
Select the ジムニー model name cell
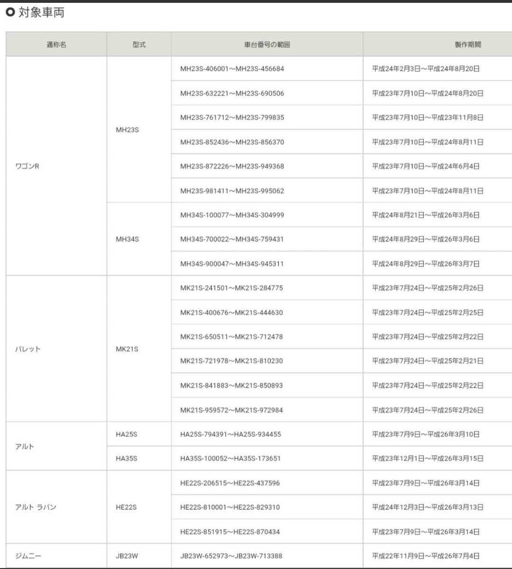[56, 556]
